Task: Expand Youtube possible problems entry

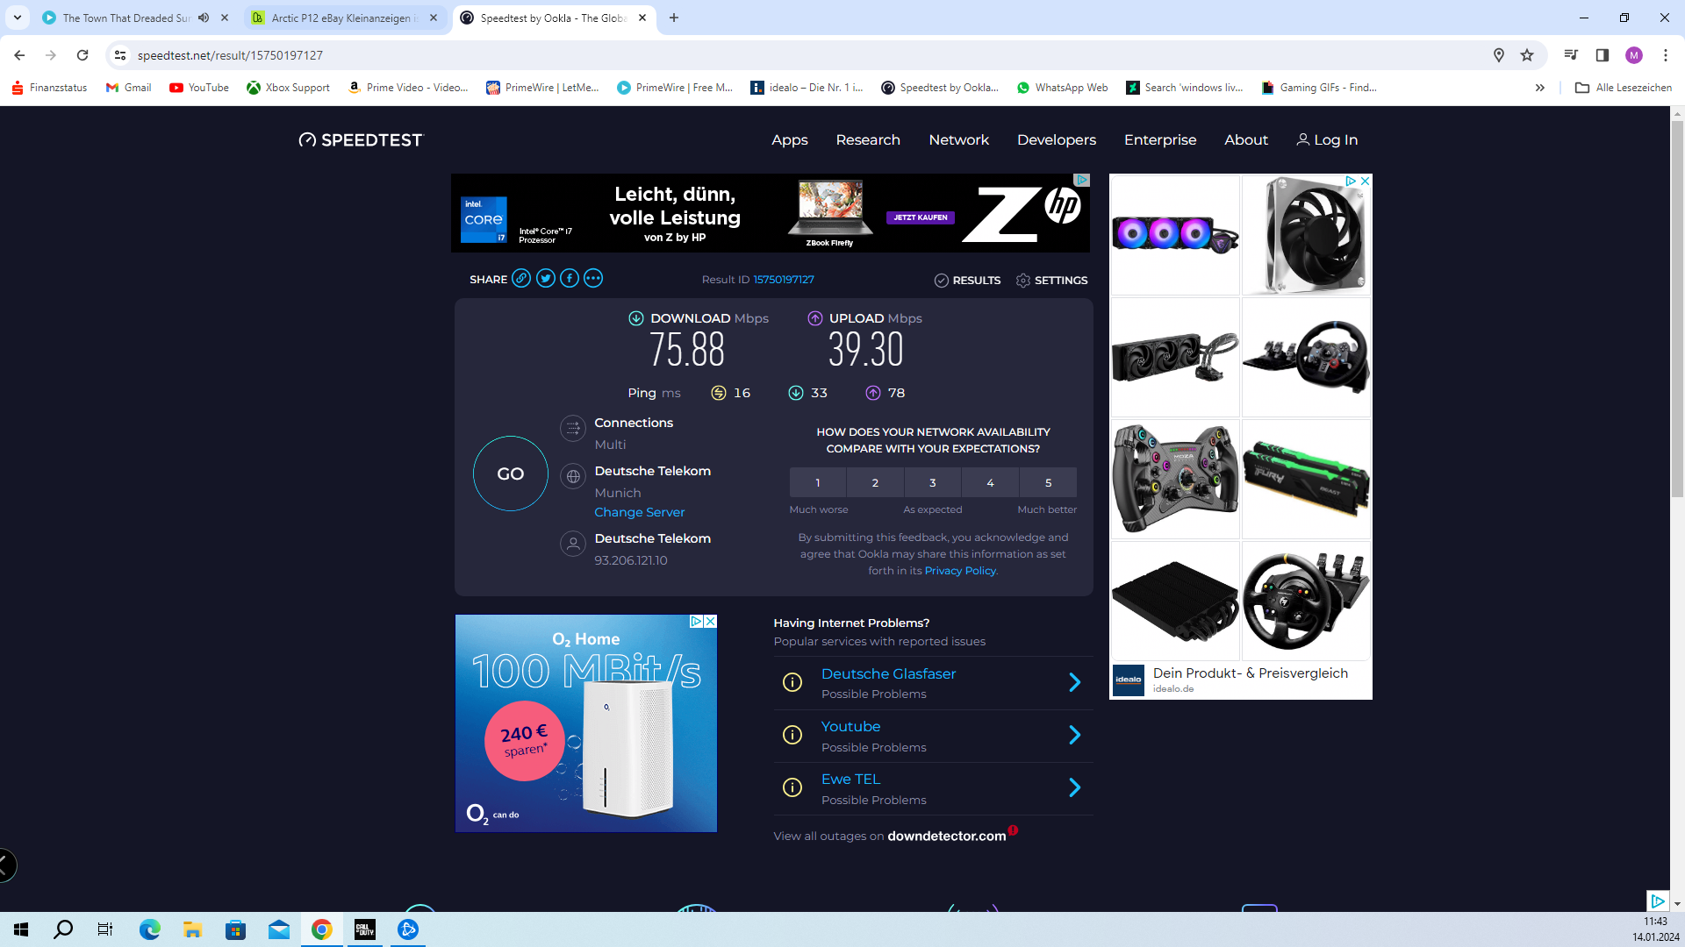Action: pos(1074,736)
